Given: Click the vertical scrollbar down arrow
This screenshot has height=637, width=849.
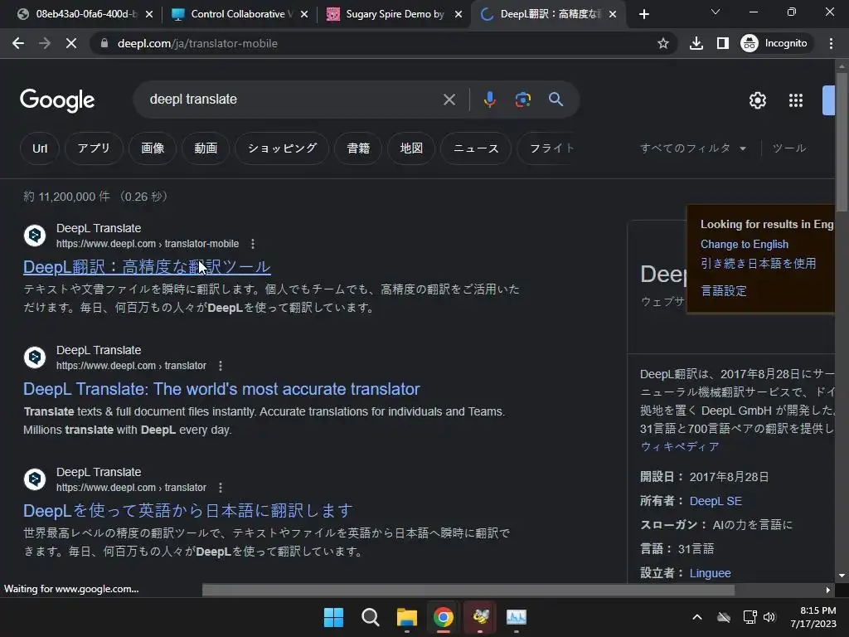Looking at the screenshot, I should [x=842, y=576].
